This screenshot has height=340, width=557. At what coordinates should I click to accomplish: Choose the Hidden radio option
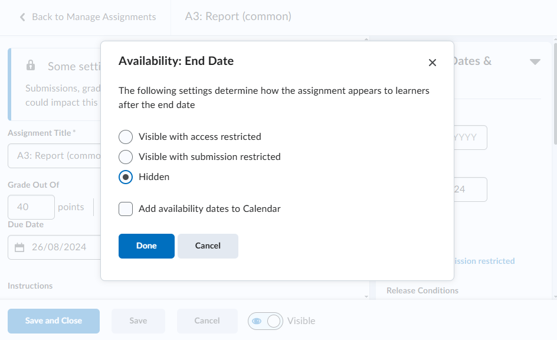pyautogui.click(x=126, y=177)
